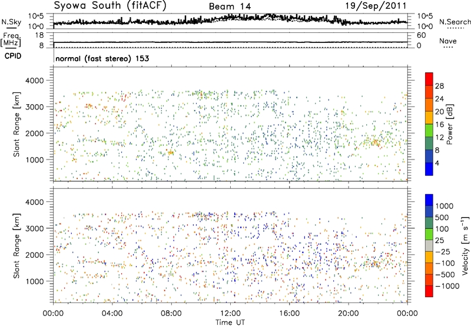Click the 'Velocity [m s⁻¹]' colorbar label
The height and width of the screenshot is (326, 471).
click(x=465, y=245)
